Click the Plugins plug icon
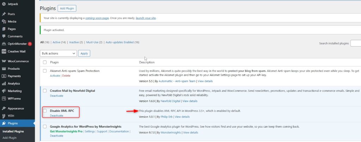 (4, 123)
